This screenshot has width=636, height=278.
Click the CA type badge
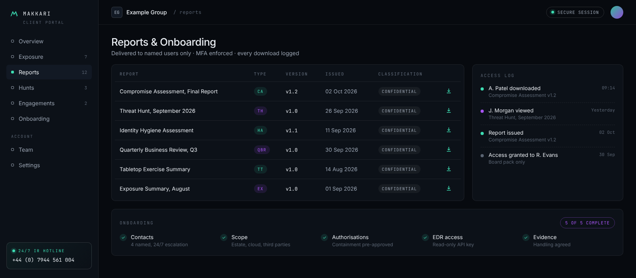[x=260, y=91]
